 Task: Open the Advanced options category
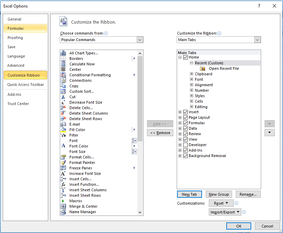click(25, 65)
